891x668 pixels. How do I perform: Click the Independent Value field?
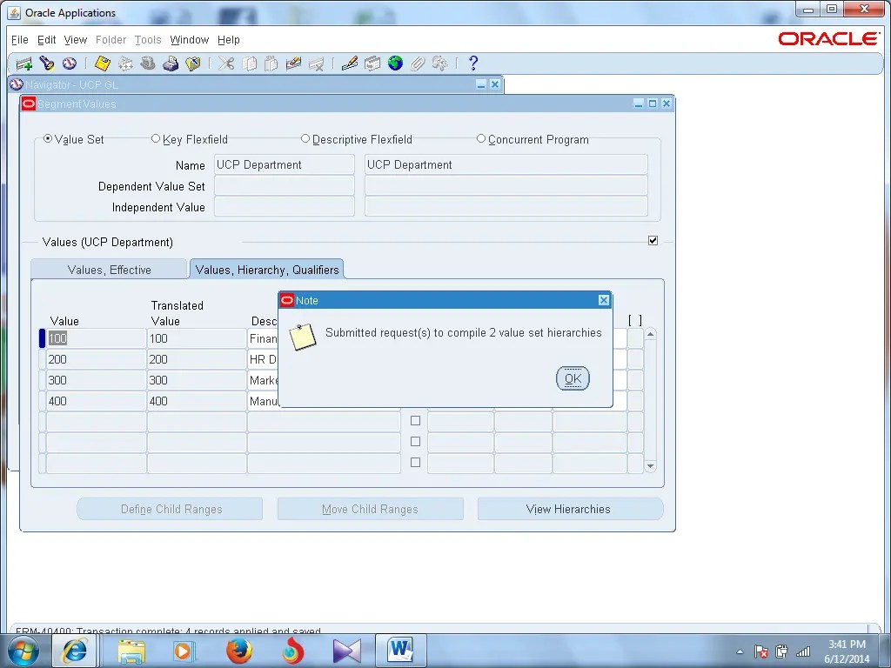285,207
